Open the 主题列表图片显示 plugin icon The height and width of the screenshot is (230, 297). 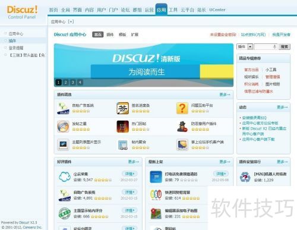click(x=63, y=145)
